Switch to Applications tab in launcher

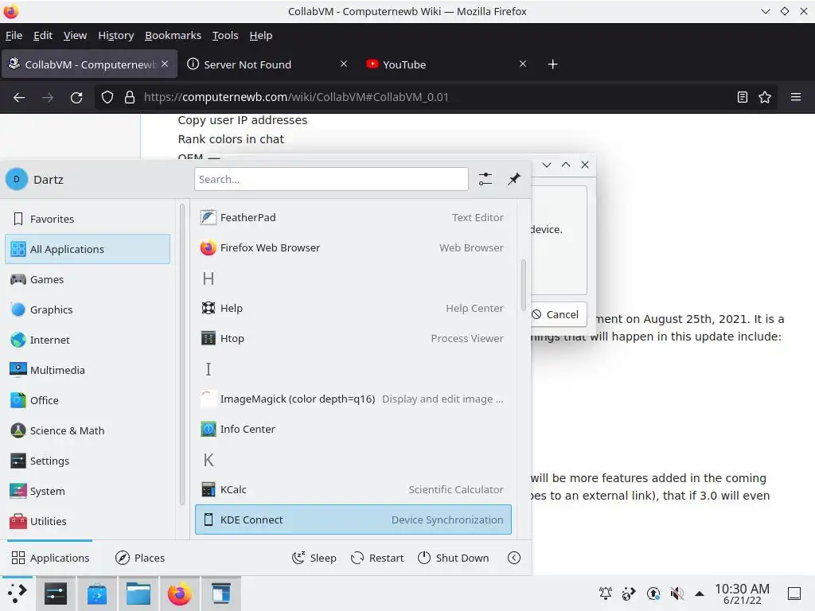click(x=50, y=558)
